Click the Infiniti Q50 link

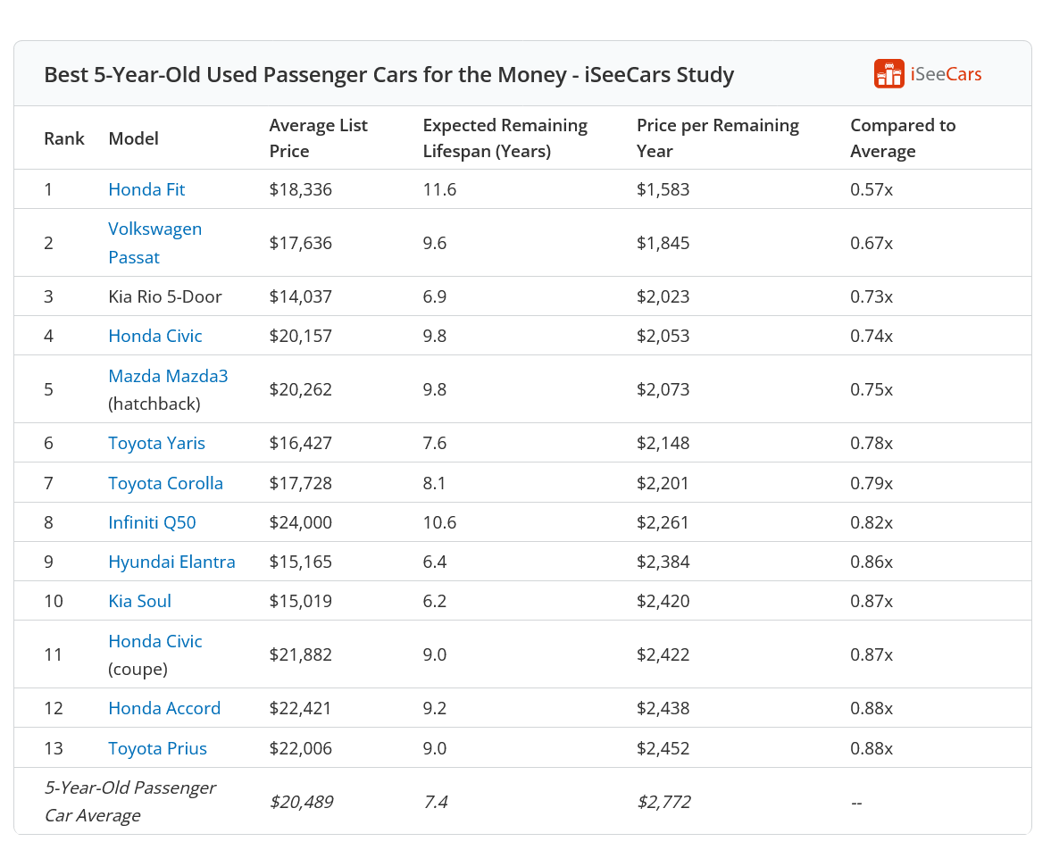click(152, 522)
